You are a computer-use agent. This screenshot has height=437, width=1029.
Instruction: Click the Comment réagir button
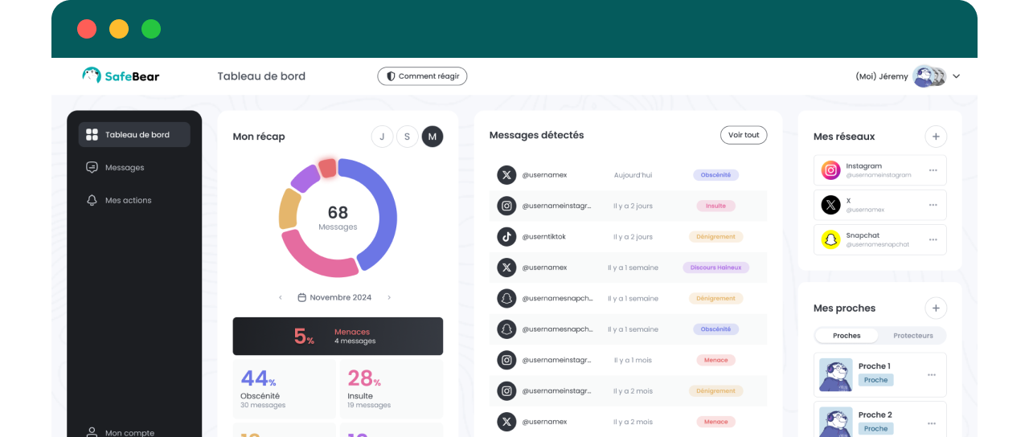(422, 76)
